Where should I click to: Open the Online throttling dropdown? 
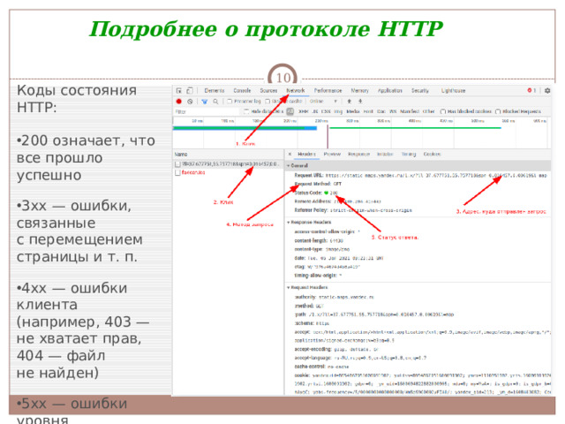[x=323, y=102]
